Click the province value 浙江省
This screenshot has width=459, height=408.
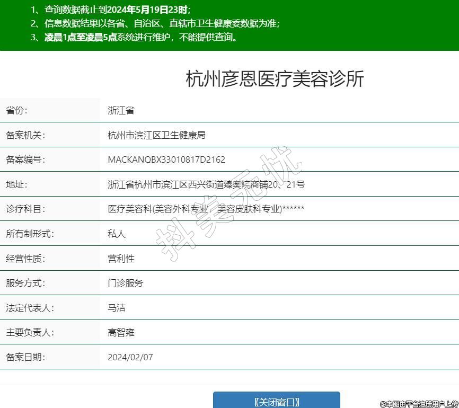click(x=121, y=110)
